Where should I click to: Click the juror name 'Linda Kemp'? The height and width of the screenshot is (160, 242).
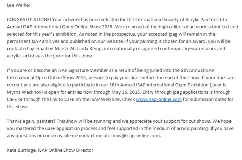pos(89,49)
